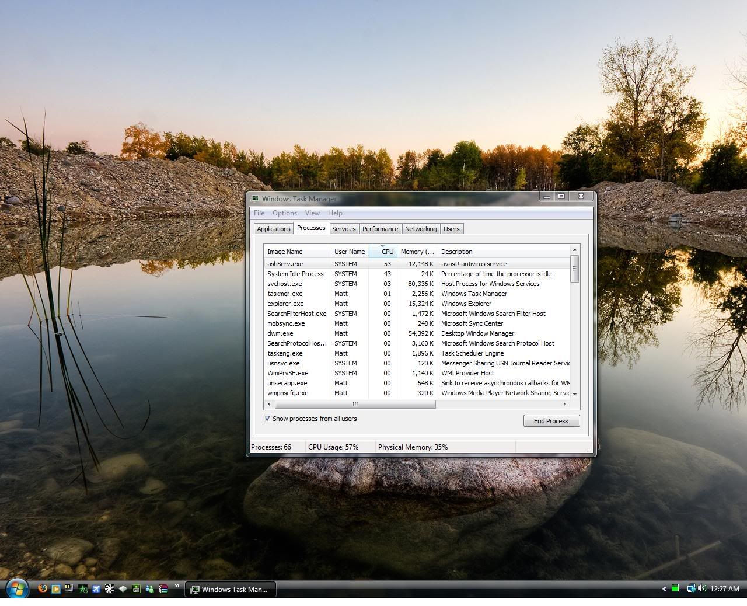747x606 pixels.
Task: Sort by the Image Name column
Action: [x=297, y=252]
